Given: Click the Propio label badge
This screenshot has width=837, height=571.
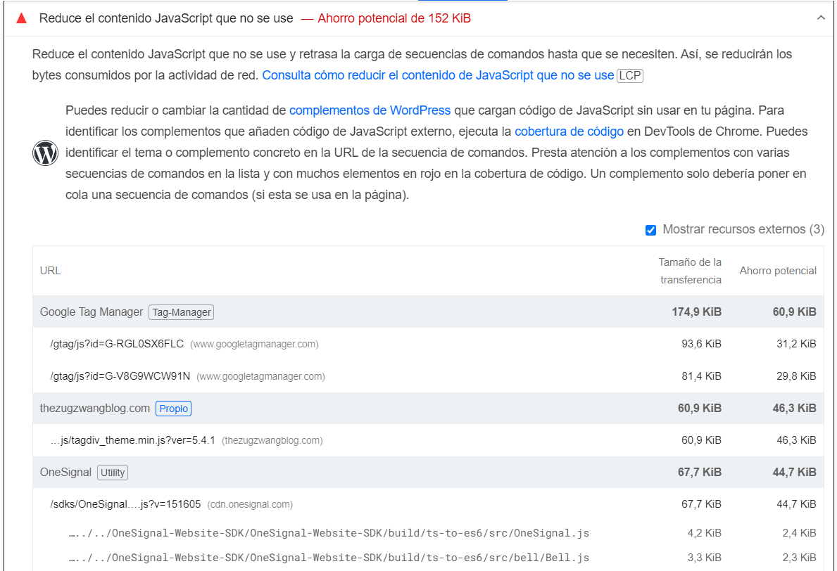Looking at the screenshot, I should [x=173, y=409].
